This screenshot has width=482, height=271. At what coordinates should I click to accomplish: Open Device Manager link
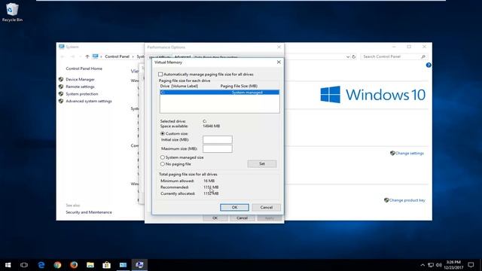tap(81, 79)
